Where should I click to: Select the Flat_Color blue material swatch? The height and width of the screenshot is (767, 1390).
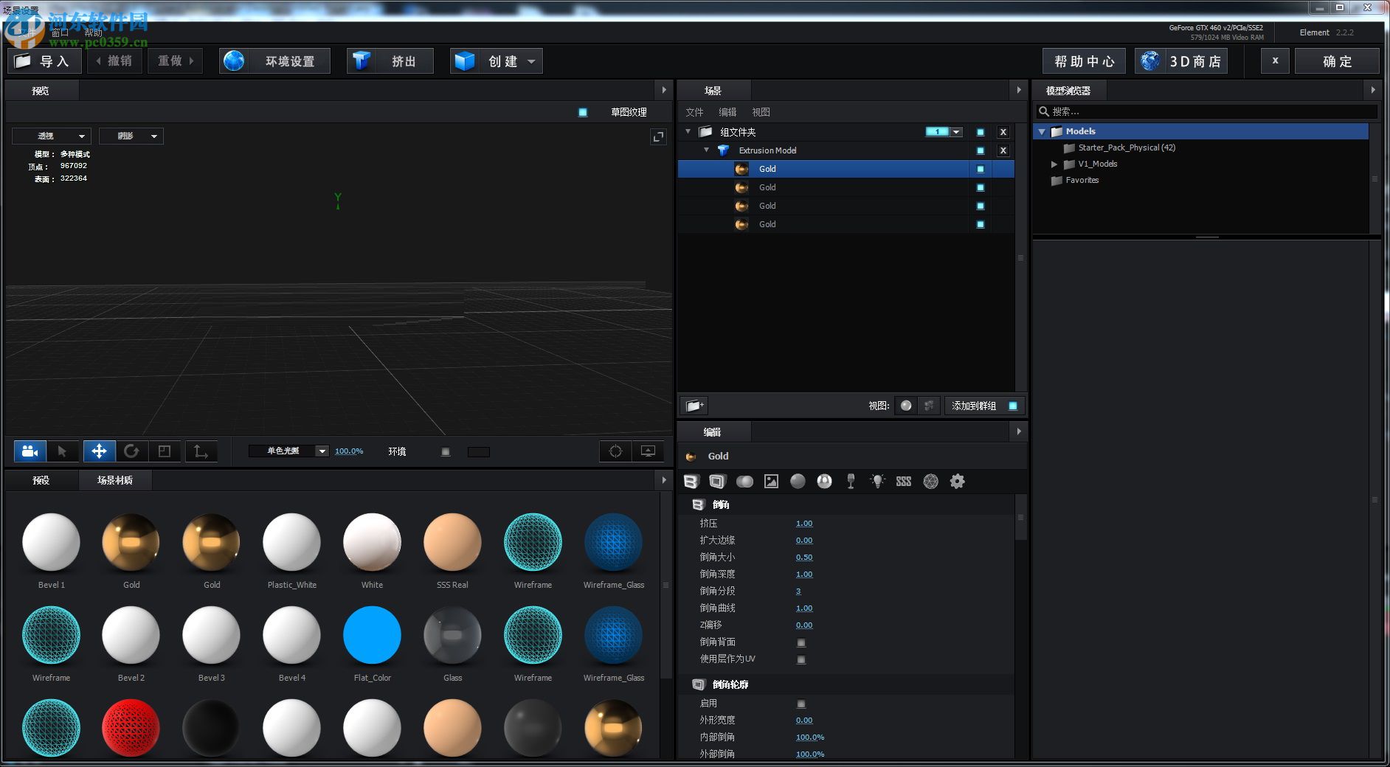tap(372, 635)
